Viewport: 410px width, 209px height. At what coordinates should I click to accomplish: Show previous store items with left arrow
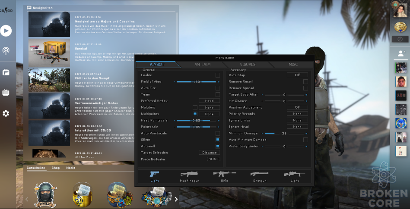[x=27, y=199]
